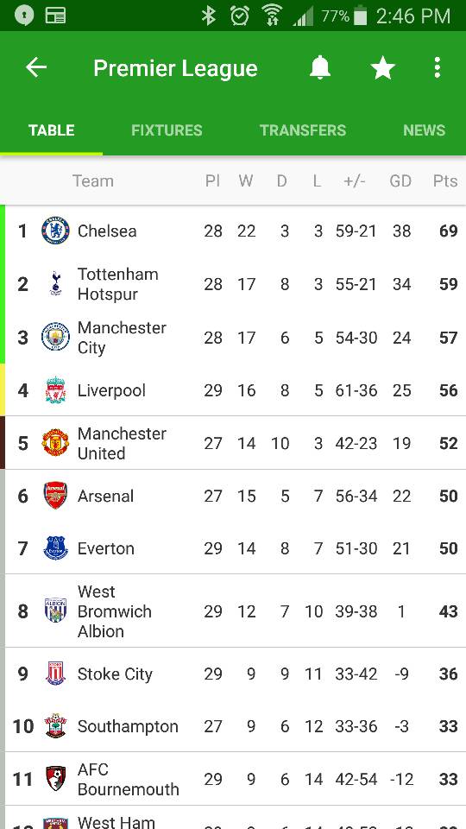Open notifications bell for Premier League
The image size is (466, 829).
point(319,67)
